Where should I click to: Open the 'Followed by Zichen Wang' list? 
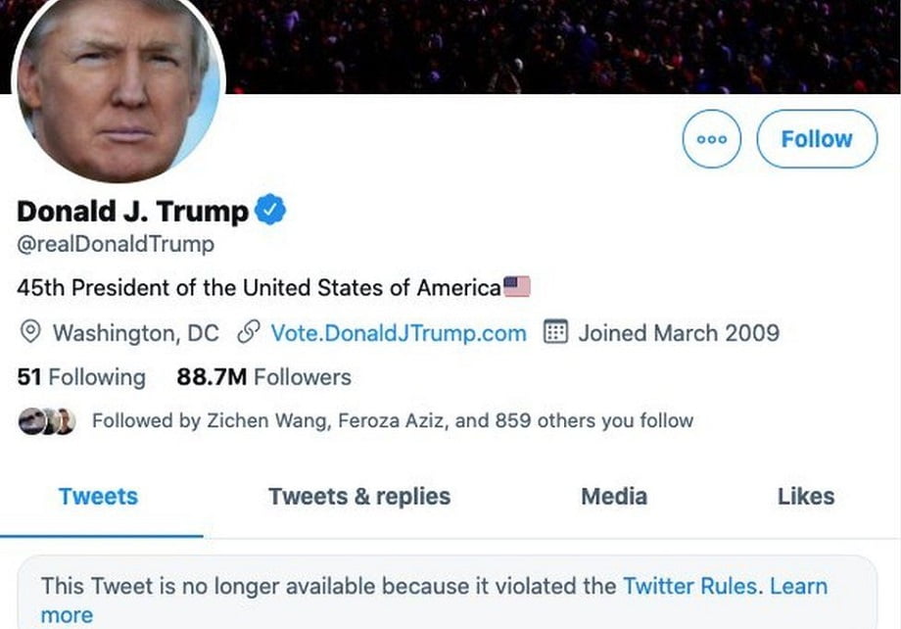(392, 421)
